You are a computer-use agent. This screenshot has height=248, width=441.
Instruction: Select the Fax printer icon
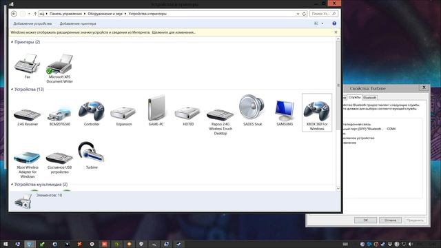[x=27, y=66]
